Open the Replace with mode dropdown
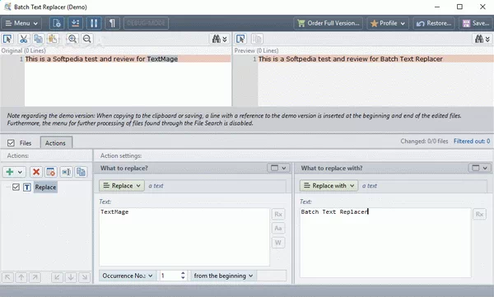 329,186
